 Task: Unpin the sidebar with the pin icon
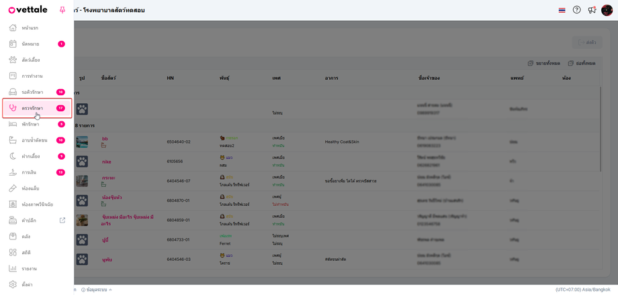(x=62, y=10)
